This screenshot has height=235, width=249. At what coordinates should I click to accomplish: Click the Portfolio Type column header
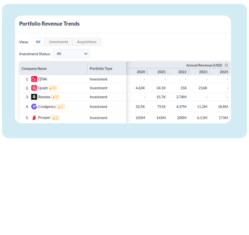101,69
